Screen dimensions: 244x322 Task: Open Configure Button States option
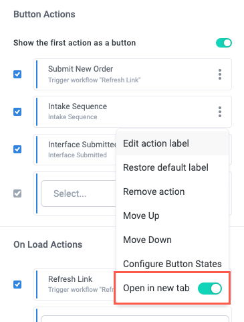[172, 264]
